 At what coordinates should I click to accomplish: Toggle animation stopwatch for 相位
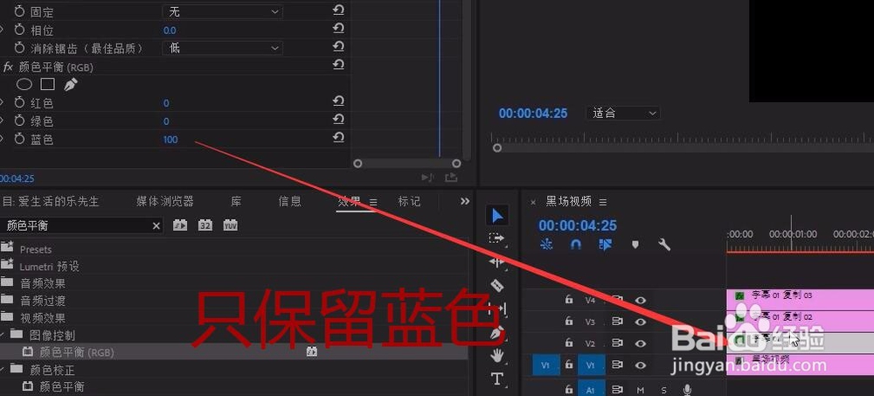tap(20, 30)
